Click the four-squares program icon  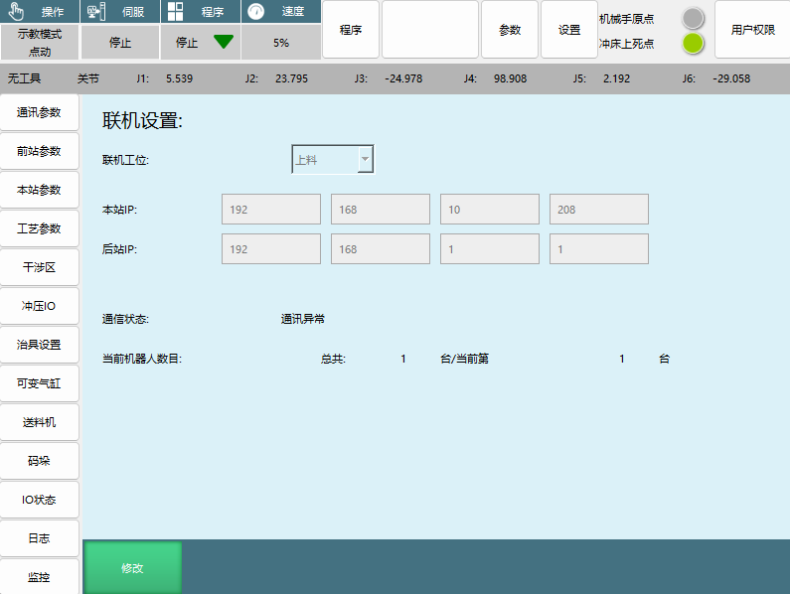pos(175,12)
